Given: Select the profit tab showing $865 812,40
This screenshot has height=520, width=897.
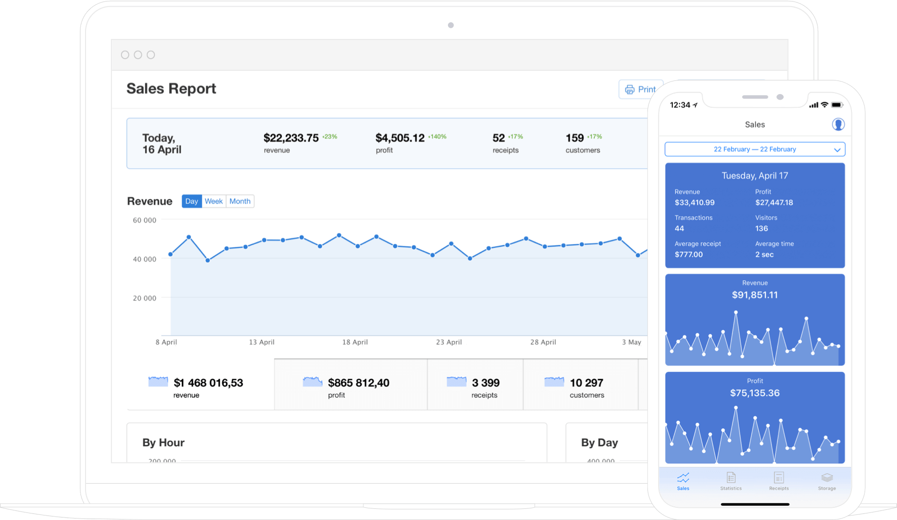Looking at the screenshot, I should click(350, 387).
